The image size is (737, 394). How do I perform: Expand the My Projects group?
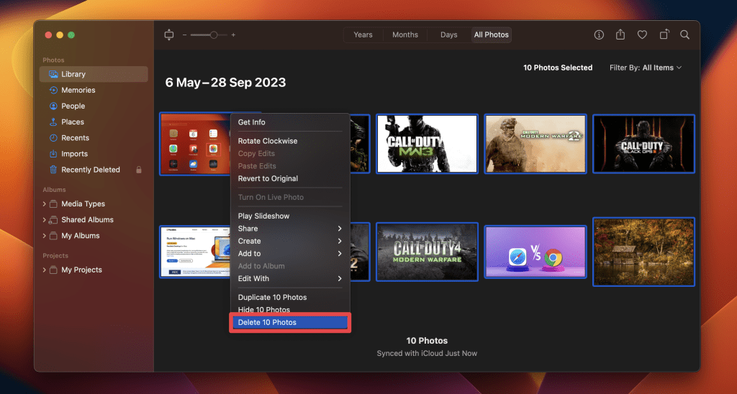[x=45, y=270]
